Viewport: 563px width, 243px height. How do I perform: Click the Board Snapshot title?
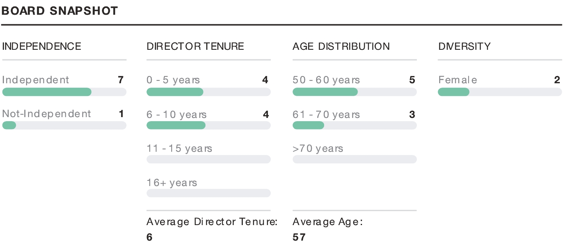click(x=60, y=11)
